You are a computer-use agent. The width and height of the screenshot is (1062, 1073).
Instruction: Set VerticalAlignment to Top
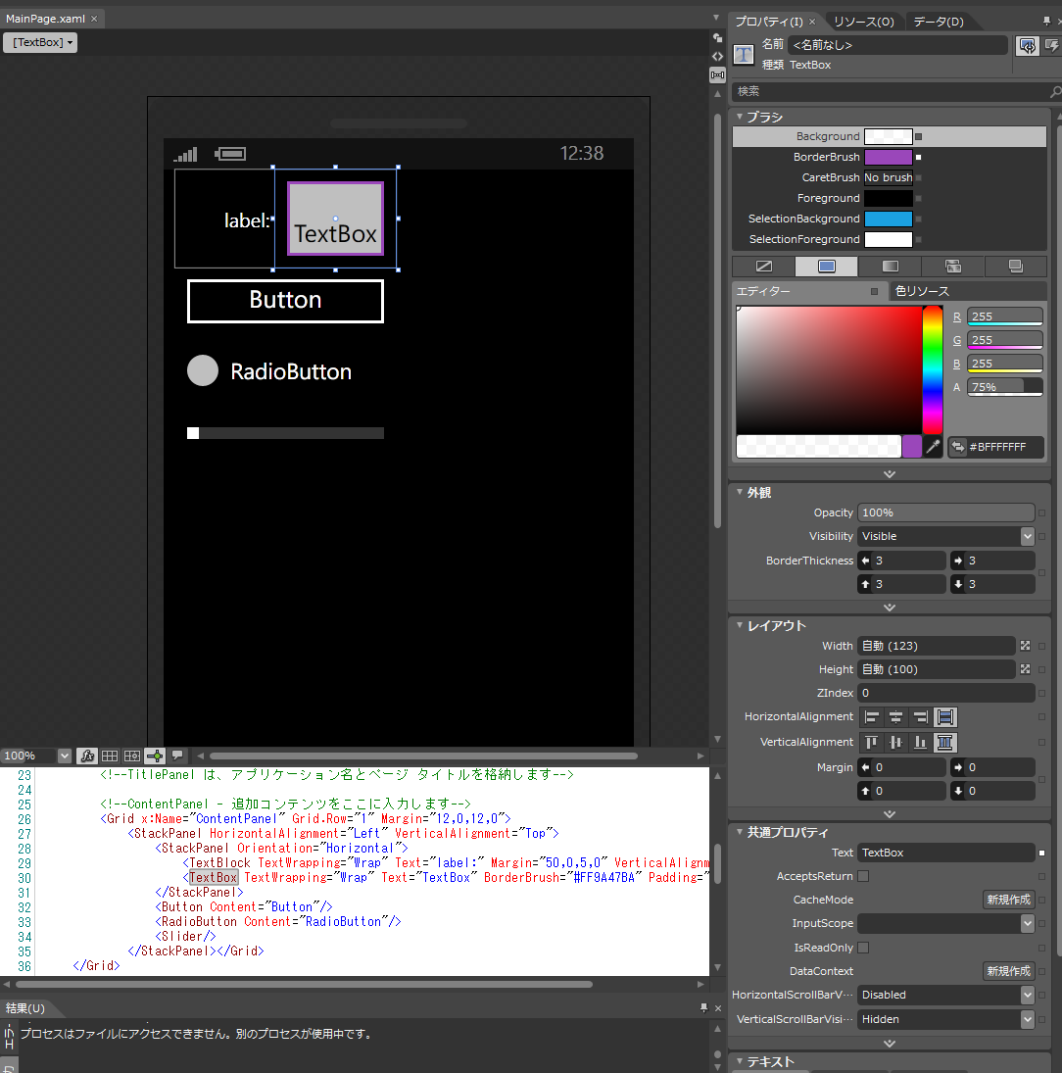[x=871, y=743]
